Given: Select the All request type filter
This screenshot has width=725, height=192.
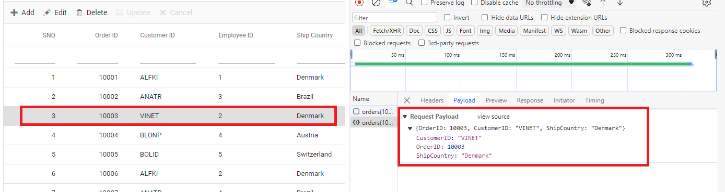Looking at the screenshot, I should (x=359, y=31).
